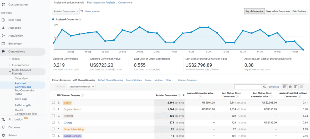The height and width of the screenshot is (139, 310).
Task: Switch to comparison view icon
Action: click(x=301, y=87)
